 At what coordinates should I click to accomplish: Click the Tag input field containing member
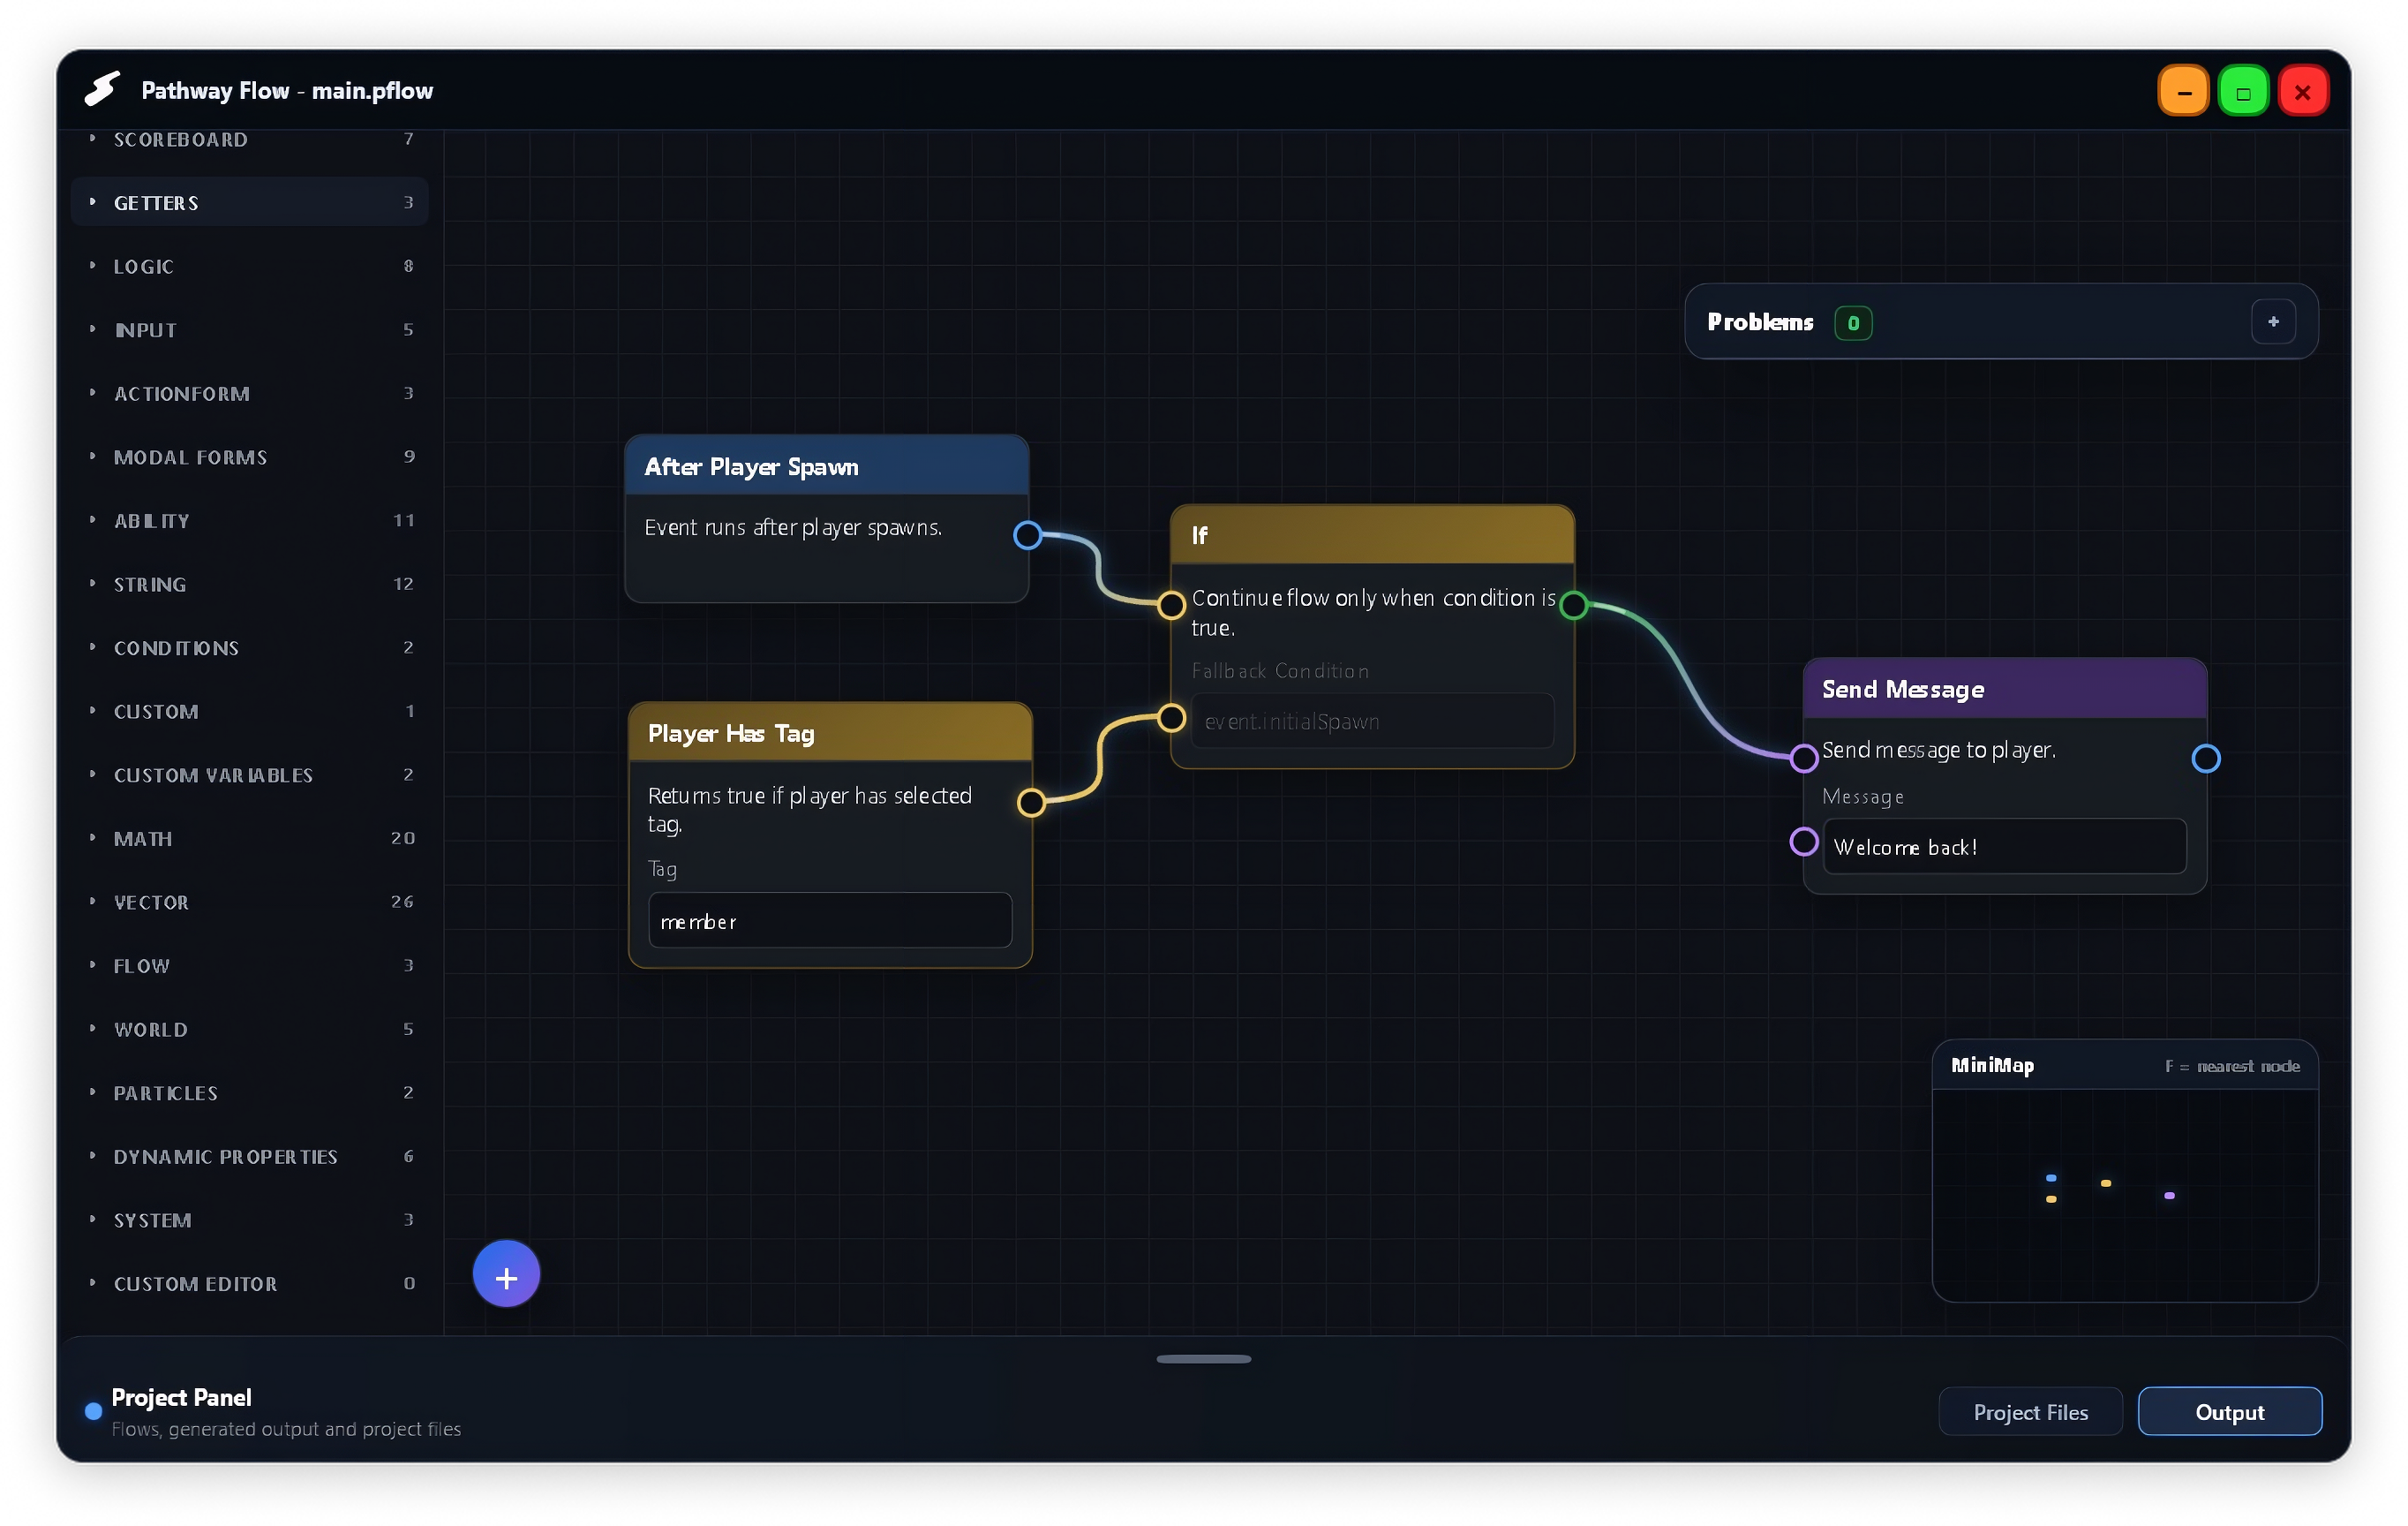[x=830, y=920]
